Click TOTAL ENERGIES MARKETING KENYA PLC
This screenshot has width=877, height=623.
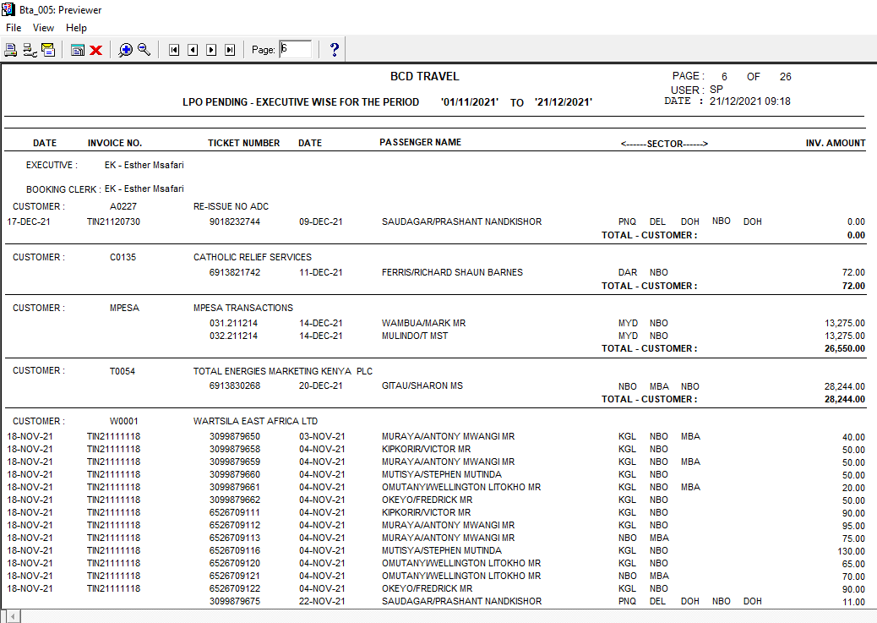pos(283,371)
